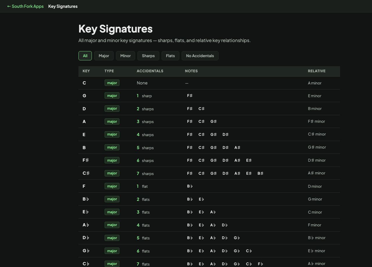Apply the No Accidentals filter
This screenshot has height=267, width=372.
[200, 56]
